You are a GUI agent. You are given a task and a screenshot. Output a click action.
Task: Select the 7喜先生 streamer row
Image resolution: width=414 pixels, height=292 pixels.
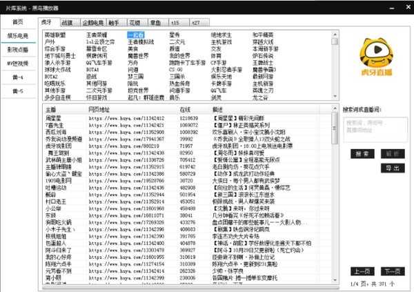(187, 125)
